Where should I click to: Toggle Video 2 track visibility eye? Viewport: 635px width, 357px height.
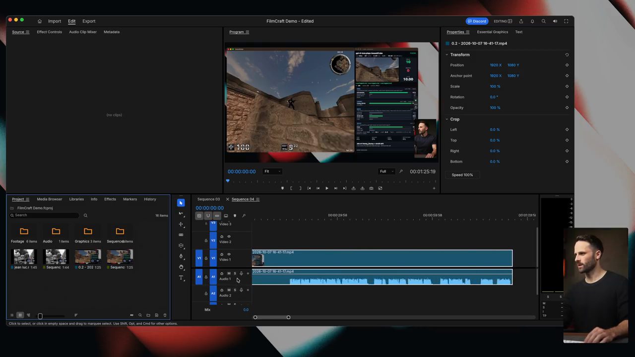[x=229, y=237]
